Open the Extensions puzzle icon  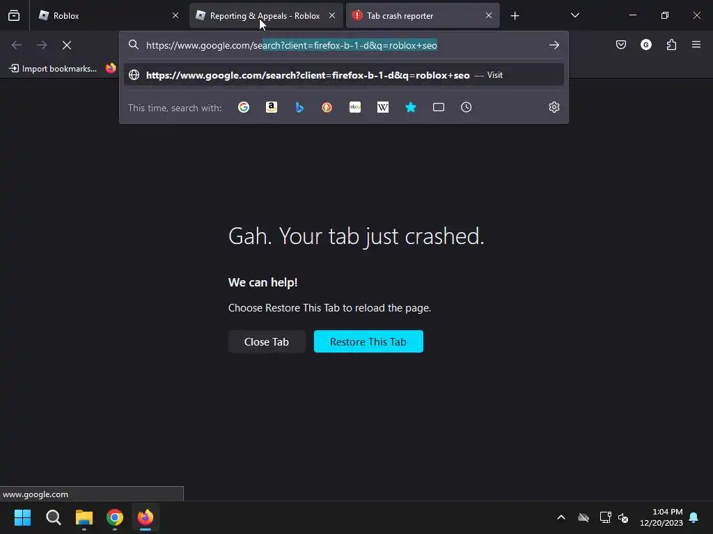[x=671, y=44]
